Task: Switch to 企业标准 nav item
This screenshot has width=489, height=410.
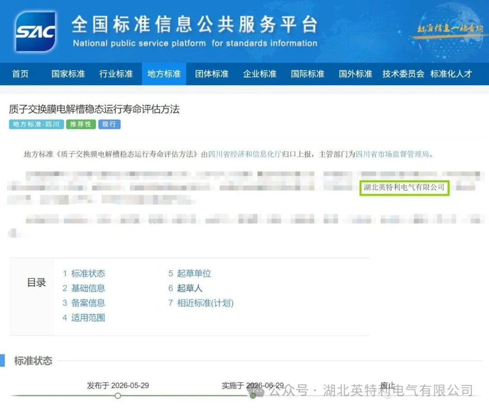Action: pyautogui.click(x=260, y=74)
